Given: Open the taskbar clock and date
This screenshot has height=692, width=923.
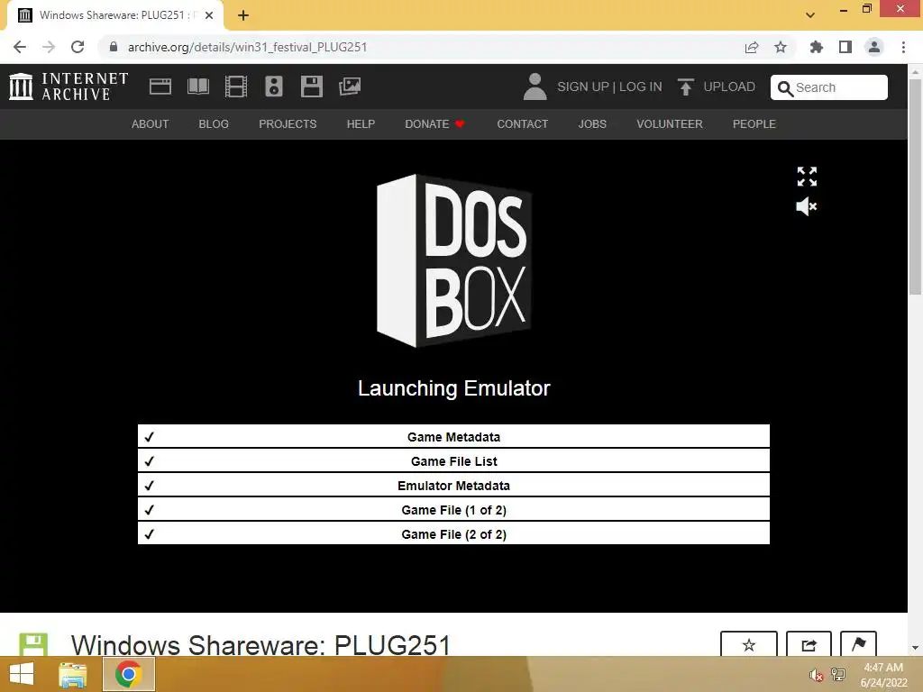Looking at the screenshot, I should [883, 675].
